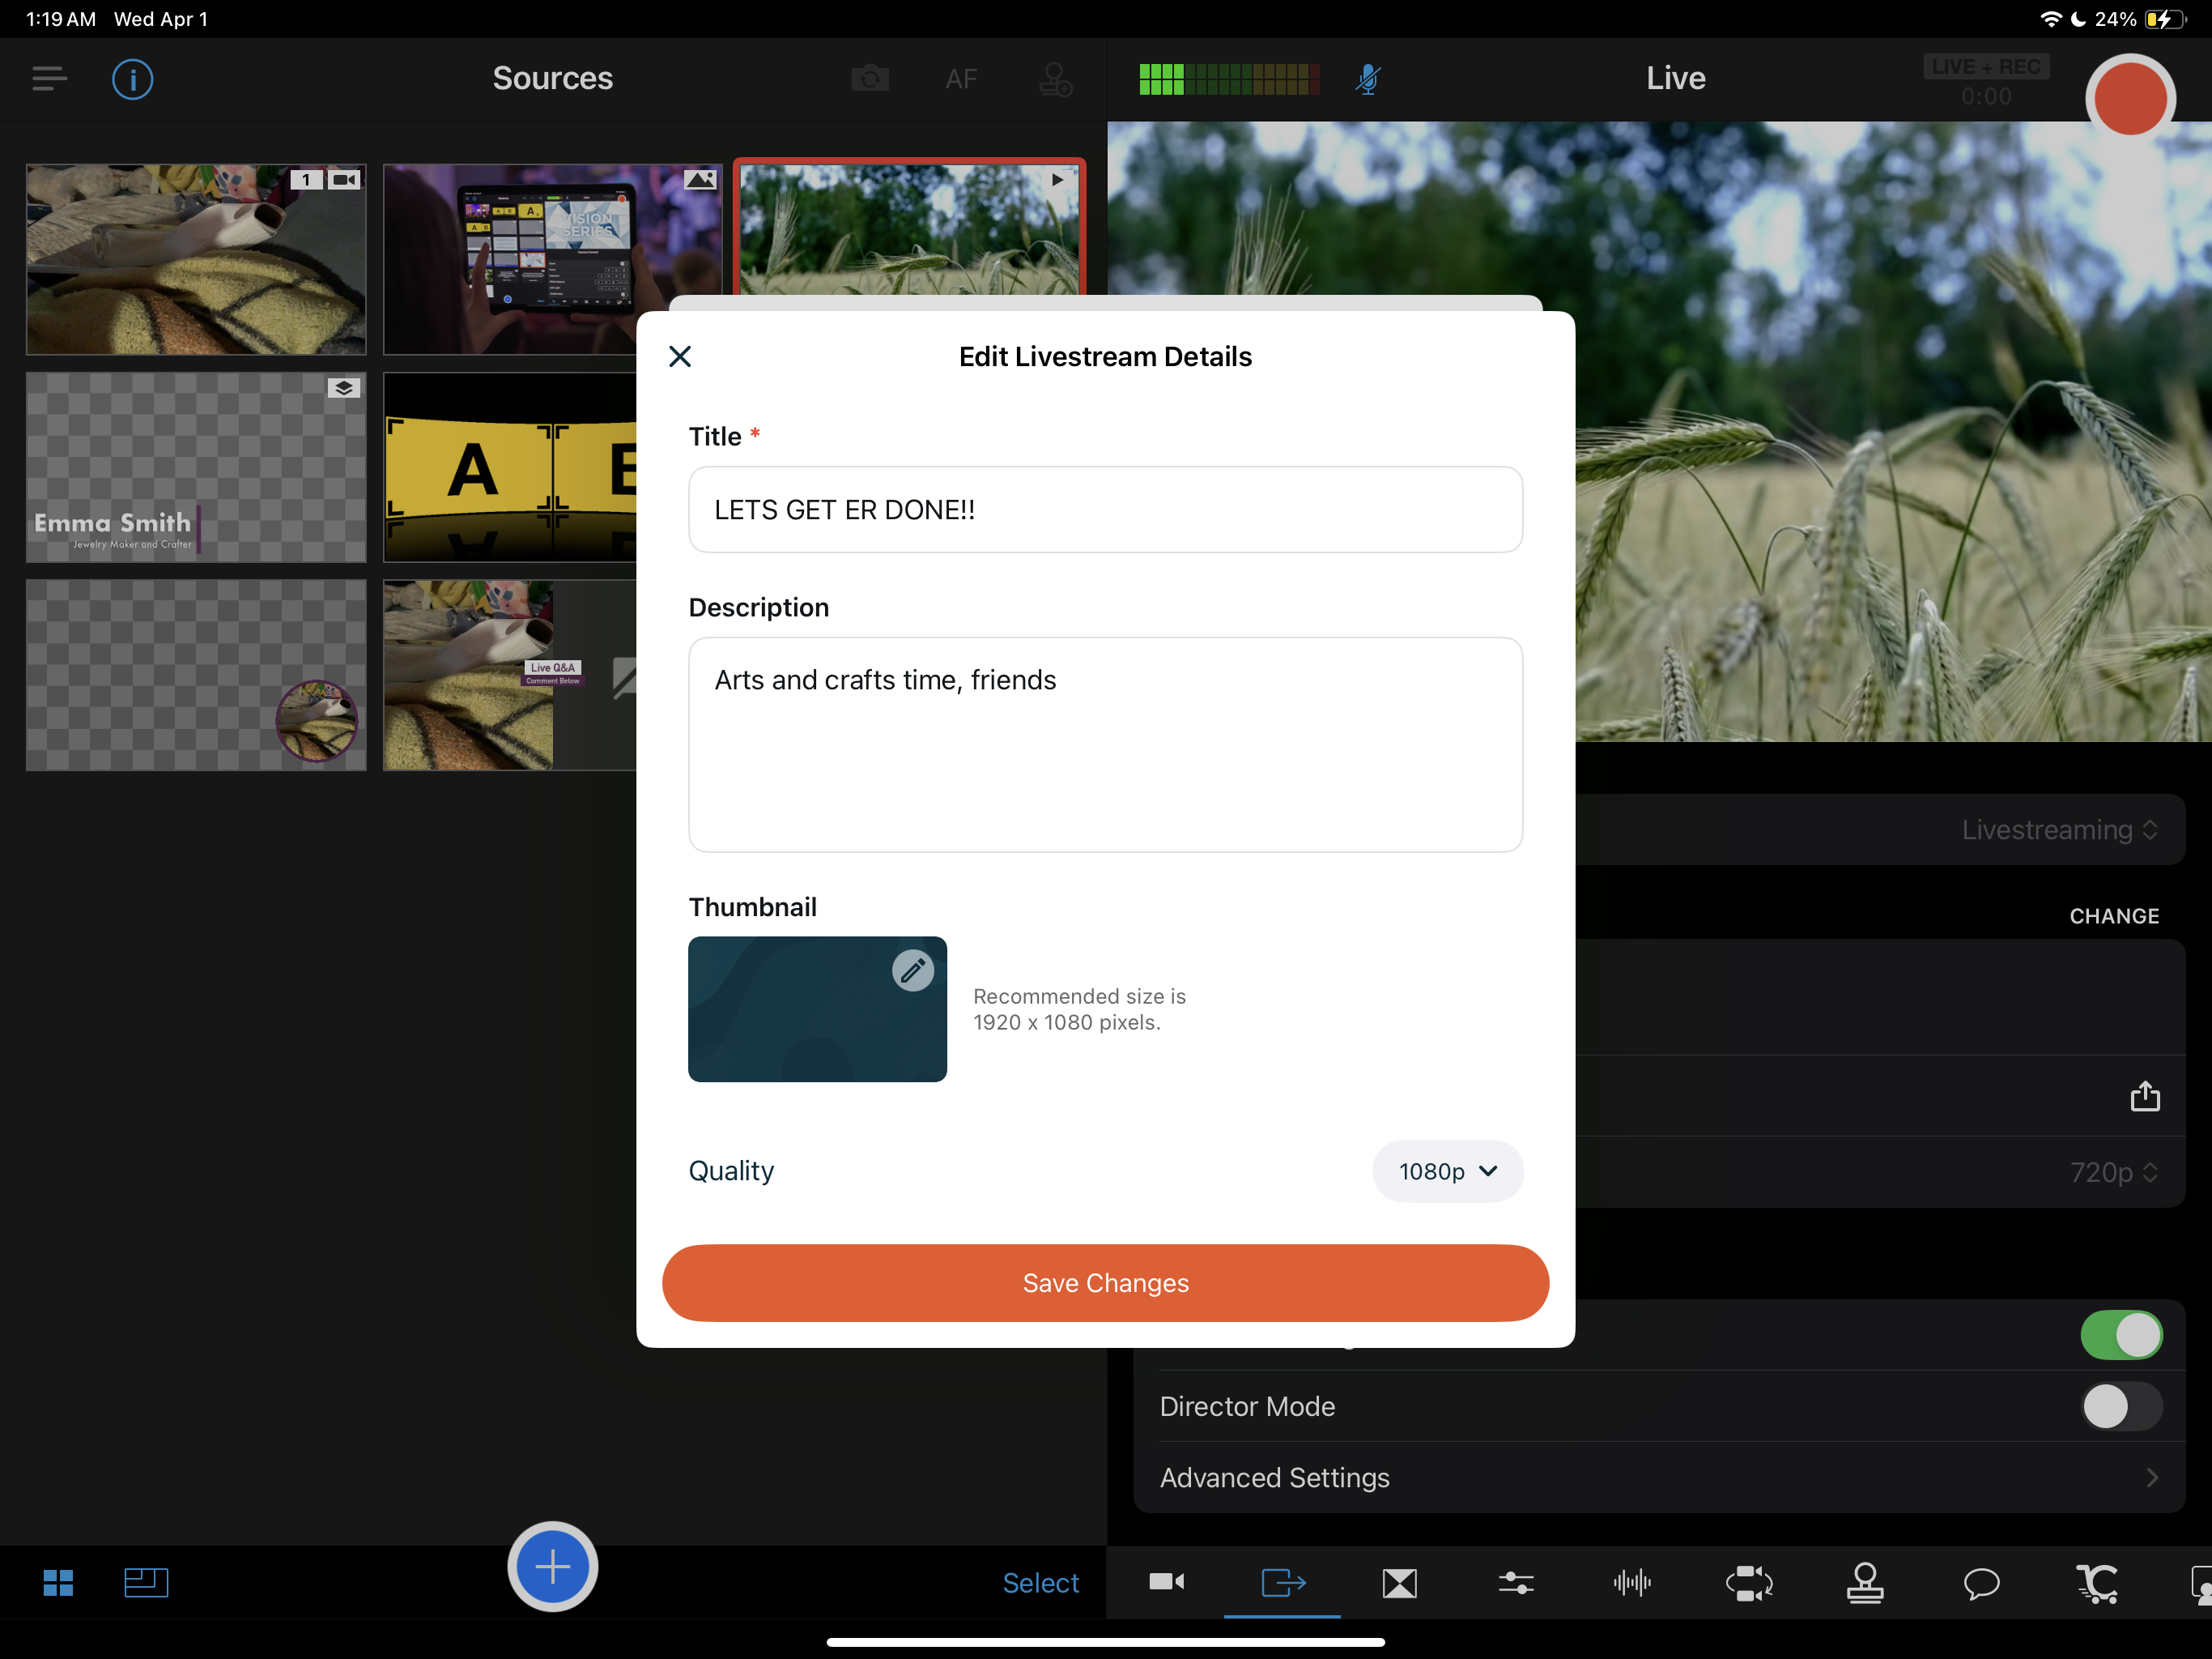The image size is (2212, 1659).
Task: Open the chat bubble comments icon
Action: coord(1981,1582)
